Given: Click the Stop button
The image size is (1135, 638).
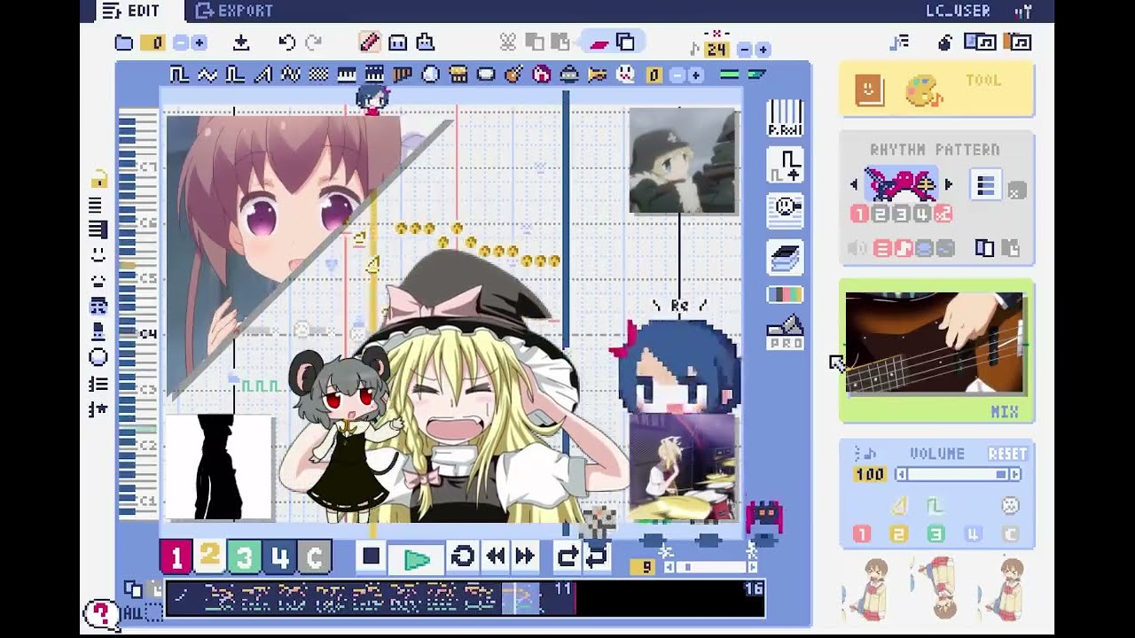Looking at the screenshot, I should coord(372,556).
